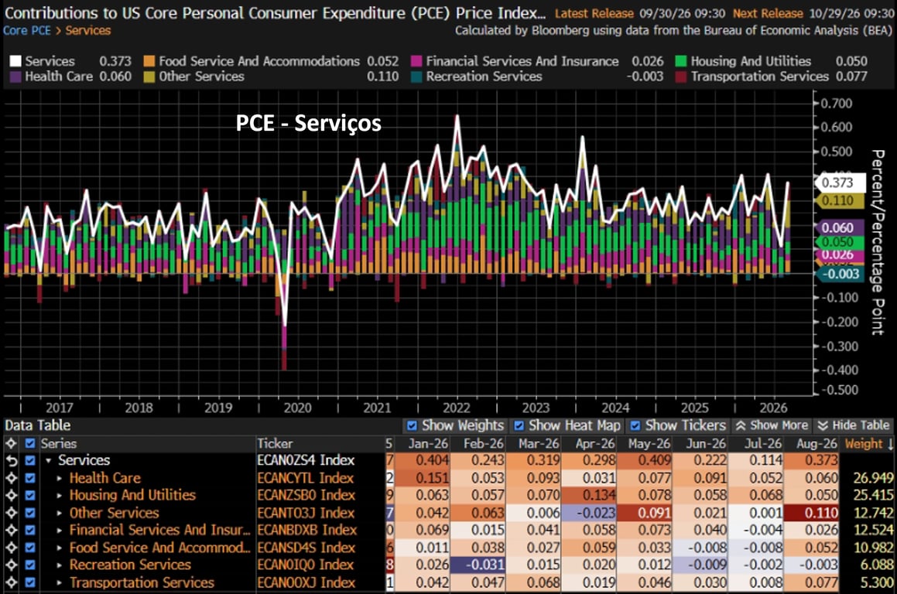This screenshot has width=897, height=594.
Task: Expand the Health Care row
Action: tap(60, 478)
